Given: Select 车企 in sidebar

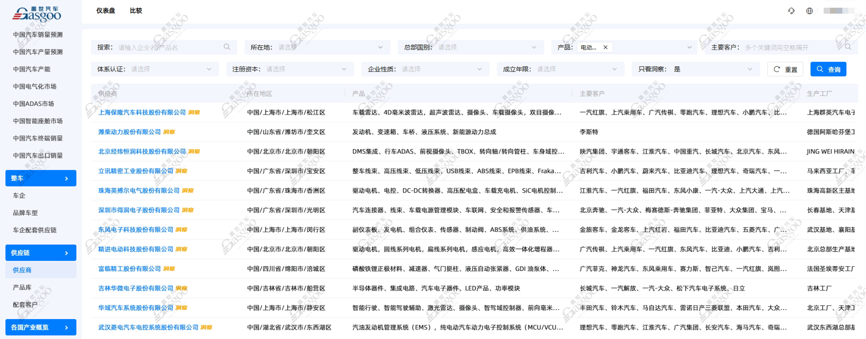Looking at the screenshot, I should coord(19,196).
